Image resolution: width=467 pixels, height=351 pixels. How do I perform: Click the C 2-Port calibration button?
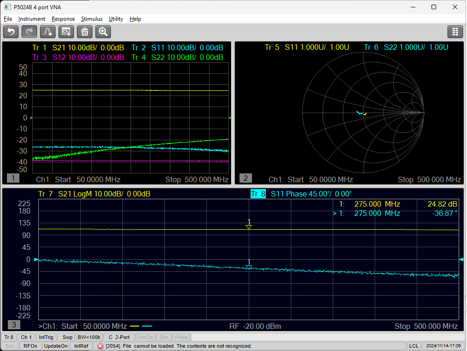pos(119,337)
